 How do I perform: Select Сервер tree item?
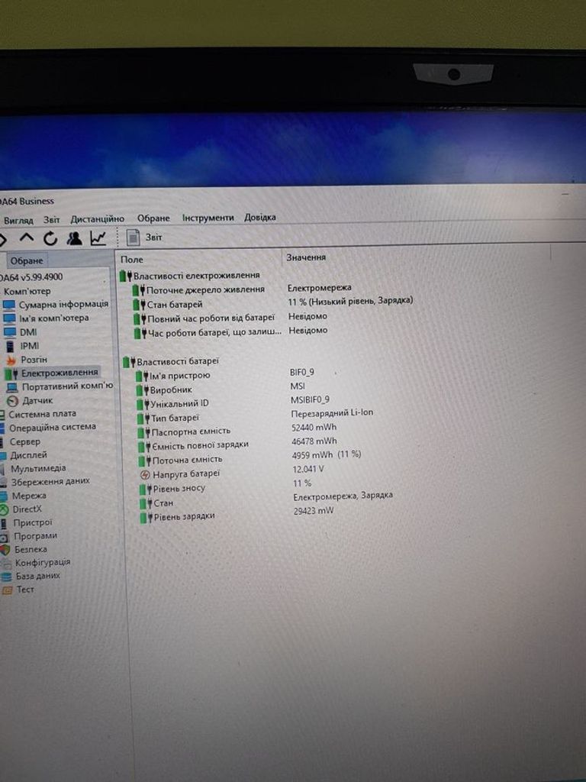21,442
